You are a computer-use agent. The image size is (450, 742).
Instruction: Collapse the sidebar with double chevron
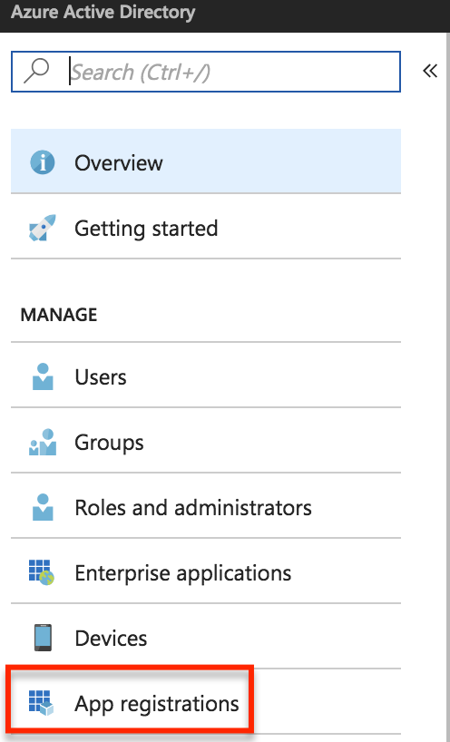tap(430, 72)
